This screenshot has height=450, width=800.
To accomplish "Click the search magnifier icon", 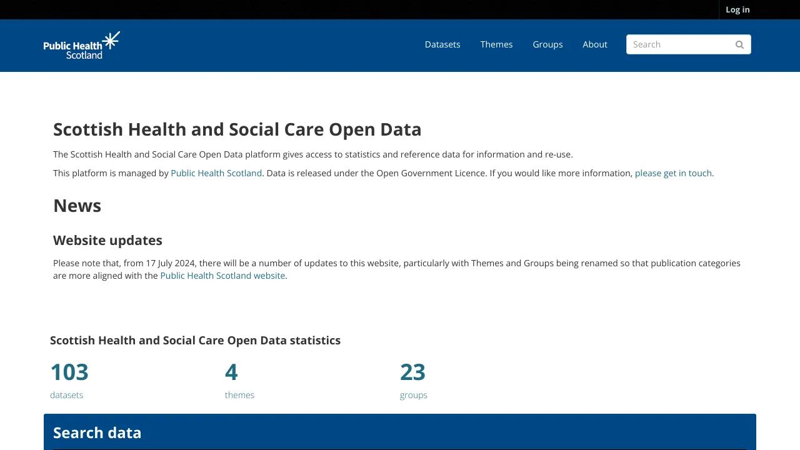I will pos(739,44).
